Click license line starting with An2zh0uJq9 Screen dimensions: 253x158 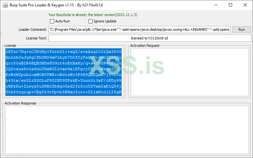[63, 57]
